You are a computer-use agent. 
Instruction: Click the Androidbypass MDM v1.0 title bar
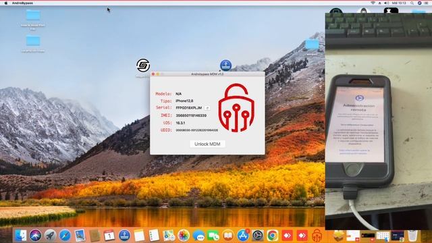pyautogui.click(x=207, y=74)
